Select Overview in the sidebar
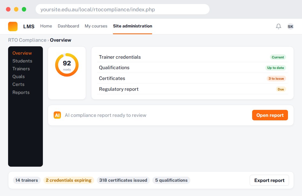The width and height of the screenshot is (302, 196). pos(22,53)
